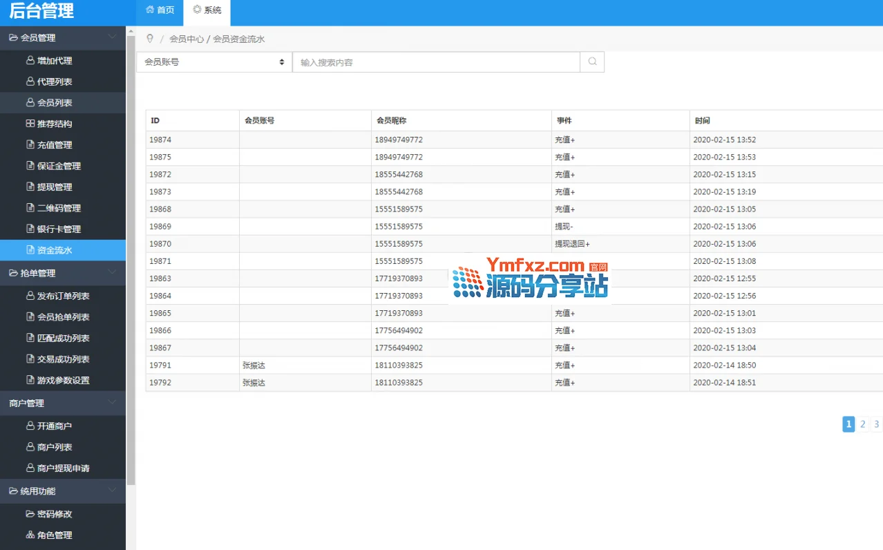Image resolution: width=883 pixels, height=550 pixels.
Task: Go to page 3 of results
Action: point(876,424)
